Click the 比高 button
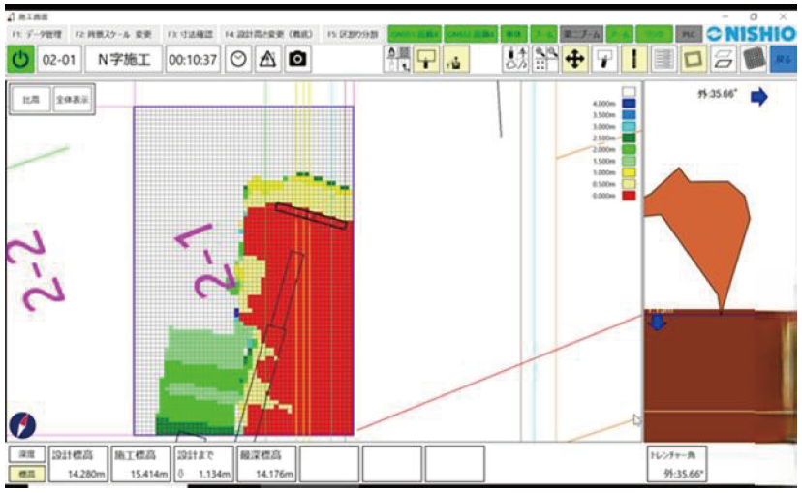 point(31,99)
